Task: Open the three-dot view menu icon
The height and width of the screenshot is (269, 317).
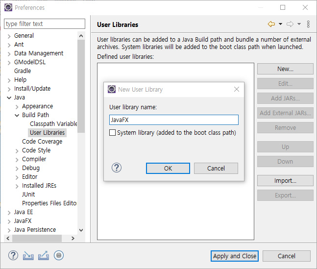Action: point(308,24)
